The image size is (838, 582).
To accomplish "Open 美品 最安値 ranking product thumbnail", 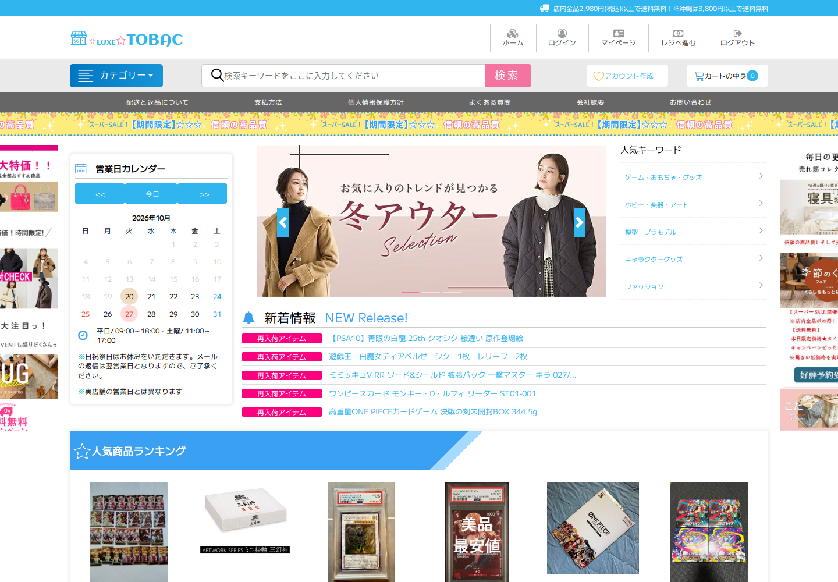I will pyautogui.click(x=477, y=532).
